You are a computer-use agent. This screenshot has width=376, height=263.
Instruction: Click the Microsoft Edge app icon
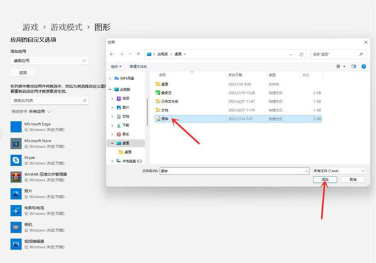[15, 126]
